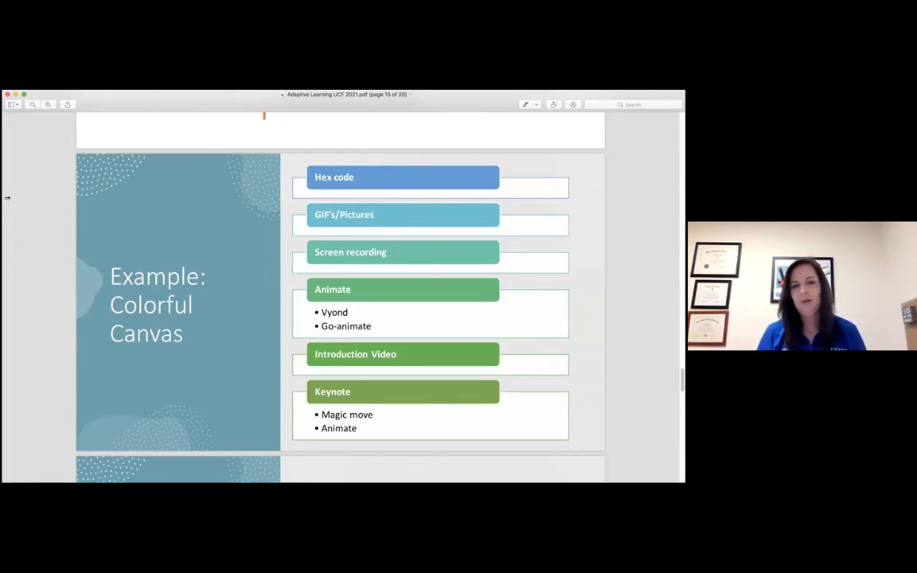Click the Keynote header box
This screenshot has height=573, width=917.
point(403,392)
